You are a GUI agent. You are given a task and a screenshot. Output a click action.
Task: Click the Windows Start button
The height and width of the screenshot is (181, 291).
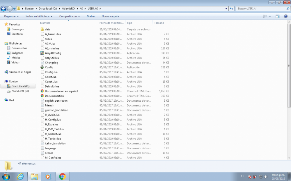6,176
